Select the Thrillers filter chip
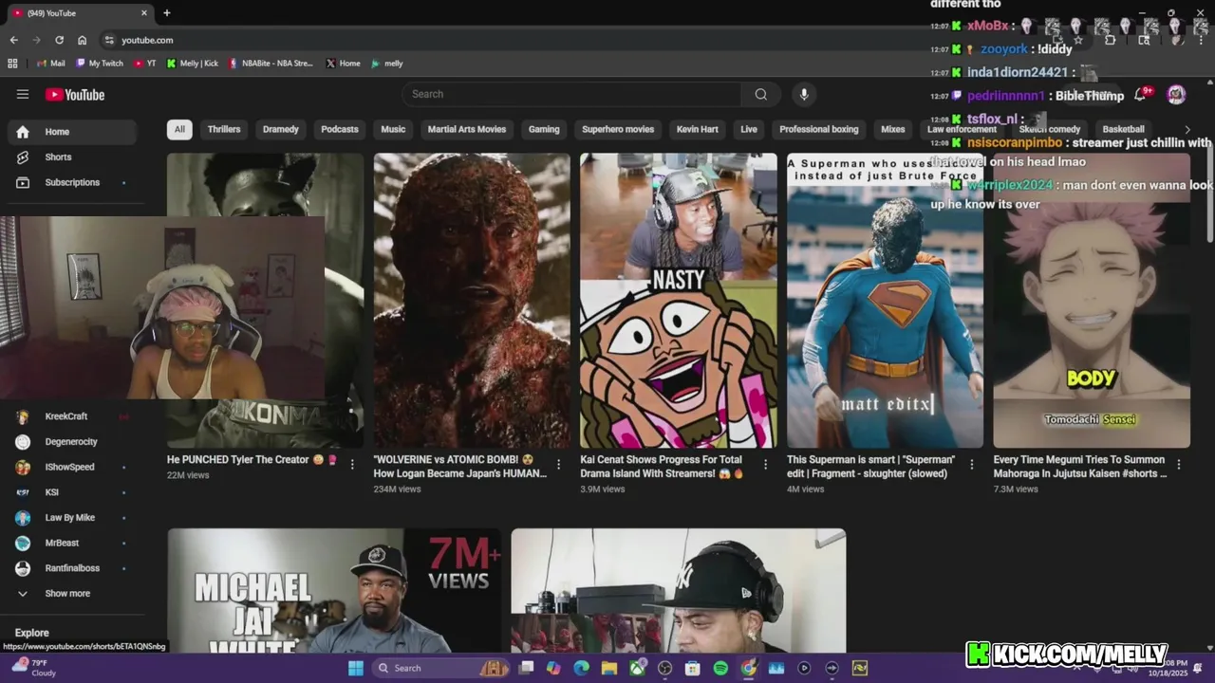This screenshot has height=683, width=1215. (x=224, y=129)
